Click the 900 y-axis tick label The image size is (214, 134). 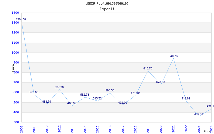(16, 63)
